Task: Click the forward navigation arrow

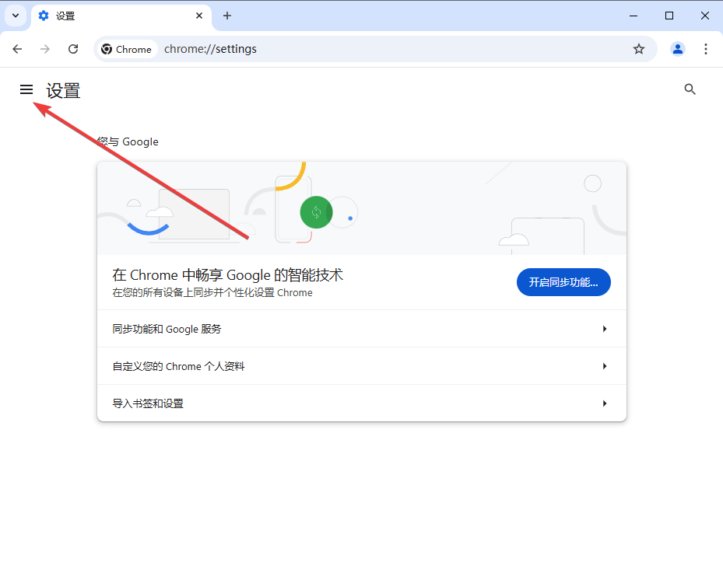Action: tap(45, 48)
